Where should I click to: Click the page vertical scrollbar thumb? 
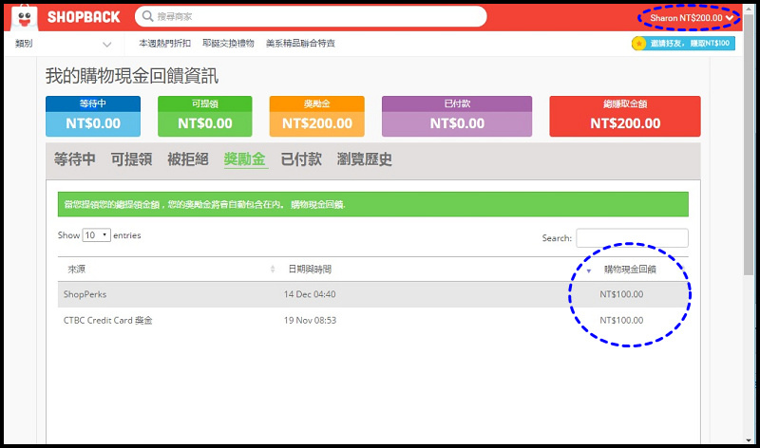750,145
